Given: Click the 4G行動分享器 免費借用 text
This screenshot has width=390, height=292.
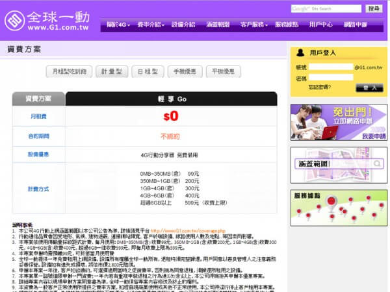Looking at the screenshot, I should [x=169, y=155].
